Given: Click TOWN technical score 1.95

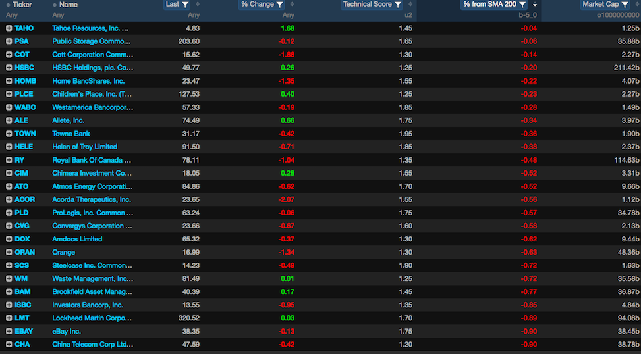Looking at the screenshot, I should click(405, 134).
